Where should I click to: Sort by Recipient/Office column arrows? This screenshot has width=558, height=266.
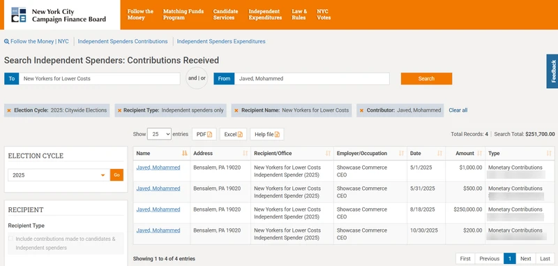coord(328,154)
